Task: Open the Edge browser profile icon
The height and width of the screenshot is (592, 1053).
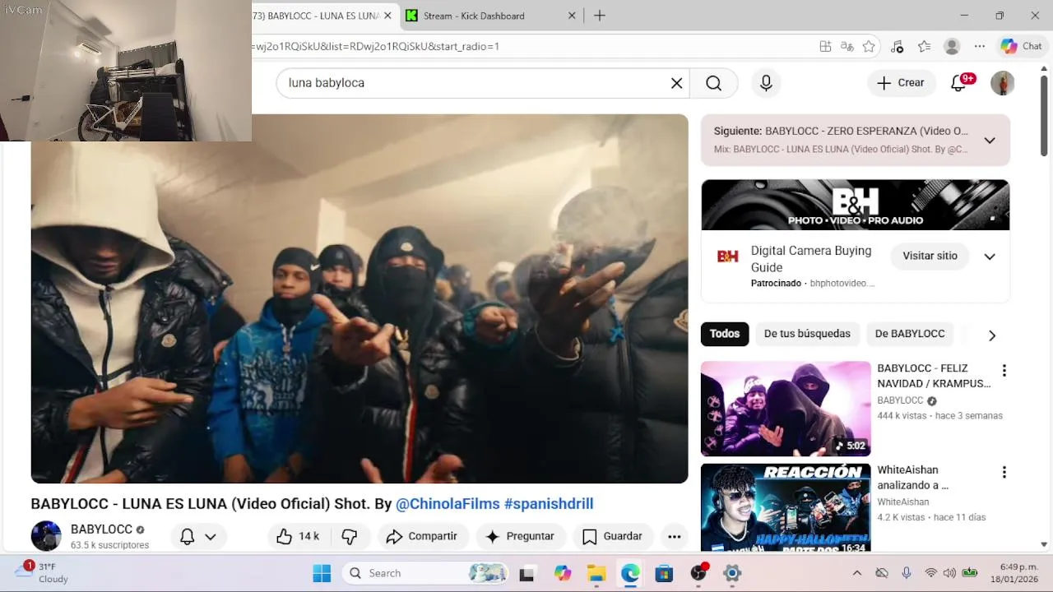Action: pos(952,47)
